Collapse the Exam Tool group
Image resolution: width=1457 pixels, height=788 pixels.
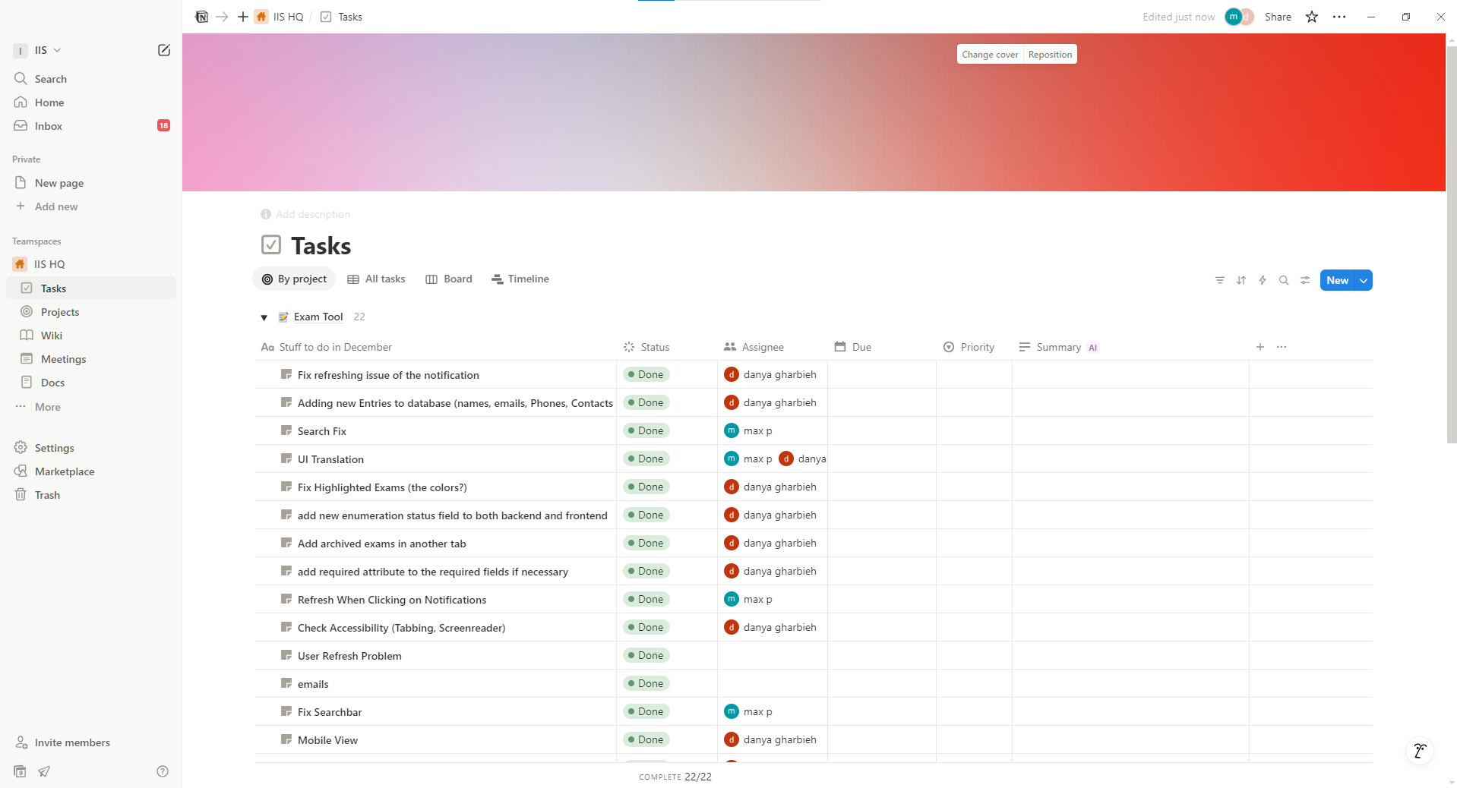[x=264, y=317]
